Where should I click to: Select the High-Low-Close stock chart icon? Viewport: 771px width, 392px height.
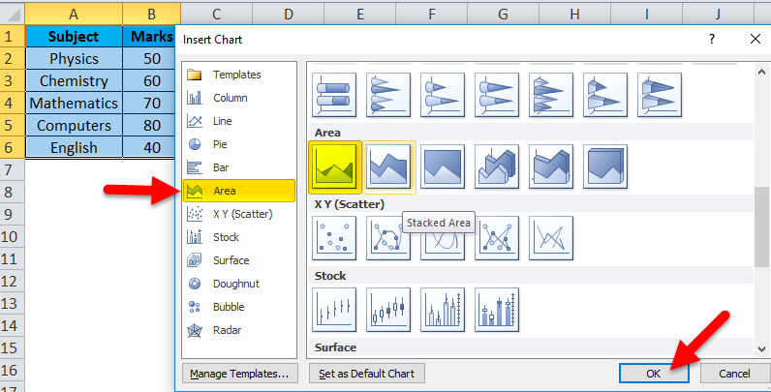point(334,309)
